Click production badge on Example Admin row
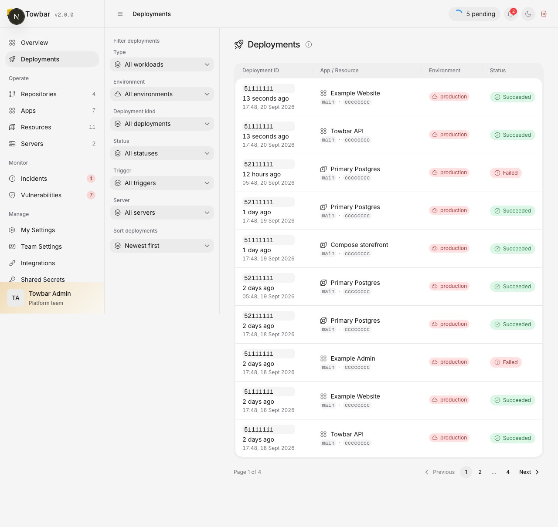The width and height of the screenshot is (558, 527). tap(449, 362)
